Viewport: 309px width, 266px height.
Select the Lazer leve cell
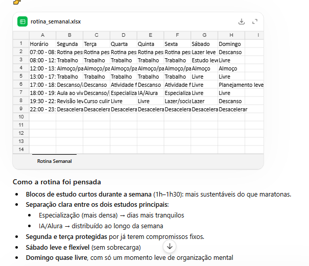[204, 52]
